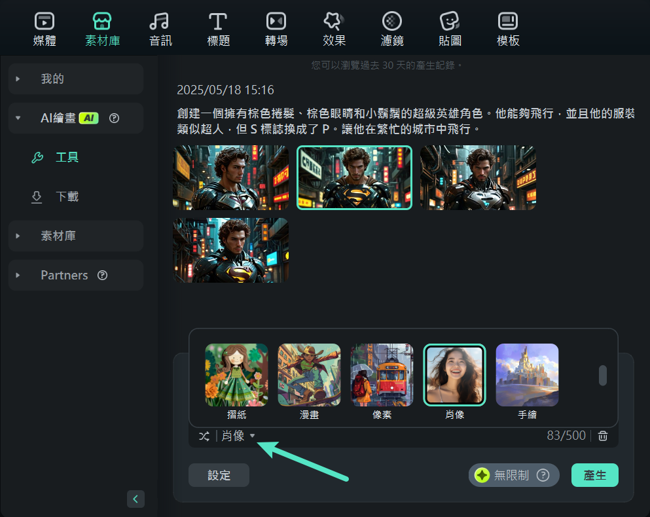Click the style list scrollbar handle
This screenshot has height=517, width=650.
point(603,375)
